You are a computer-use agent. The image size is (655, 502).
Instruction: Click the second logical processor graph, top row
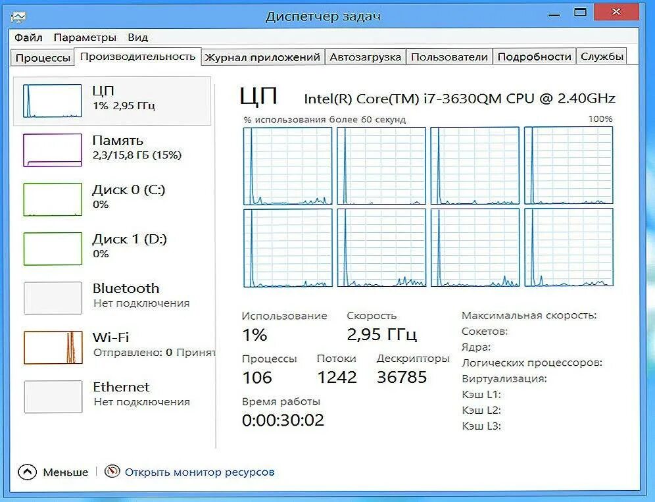[x=381, y=166]
